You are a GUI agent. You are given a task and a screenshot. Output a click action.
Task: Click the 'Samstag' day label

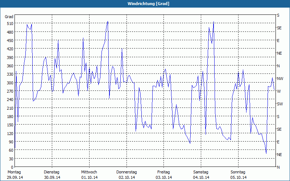tap(201, 172)
